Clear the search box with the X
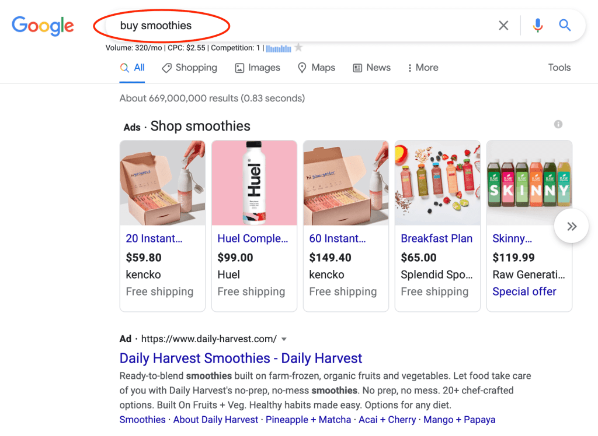The height and width of the screenshot is (436, 598). pyautogui.click(x=503, y=25)
